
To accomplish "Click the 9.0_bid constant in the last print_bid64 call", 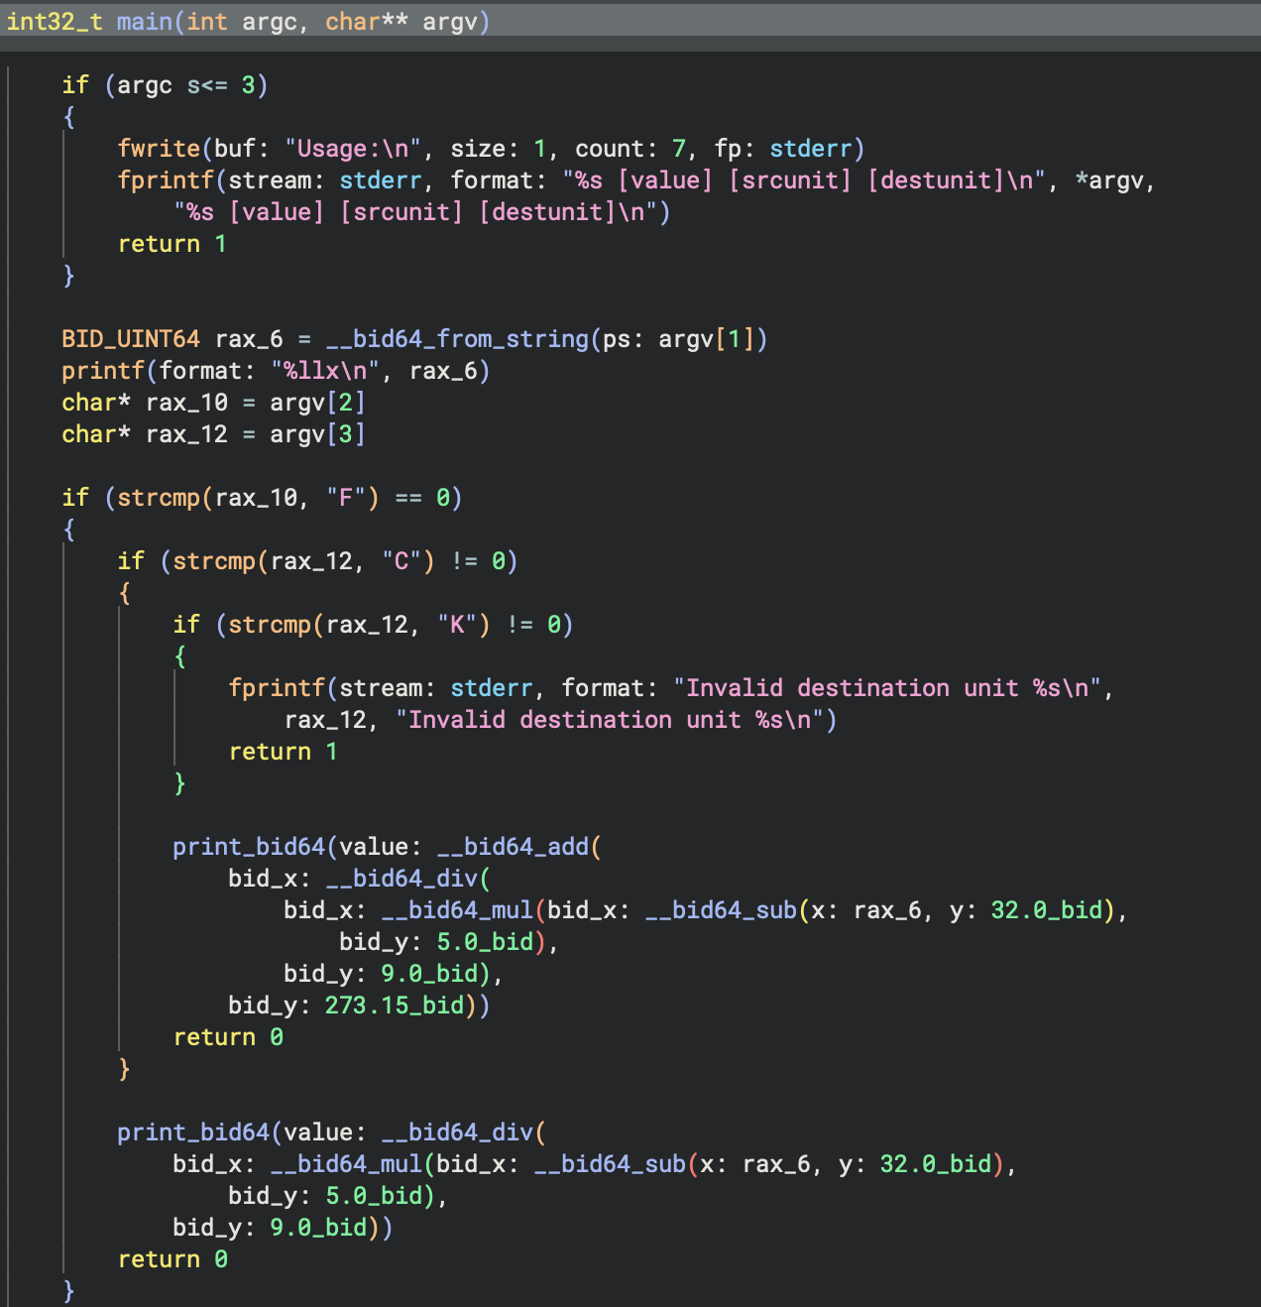I will [x=318, y=1228].
